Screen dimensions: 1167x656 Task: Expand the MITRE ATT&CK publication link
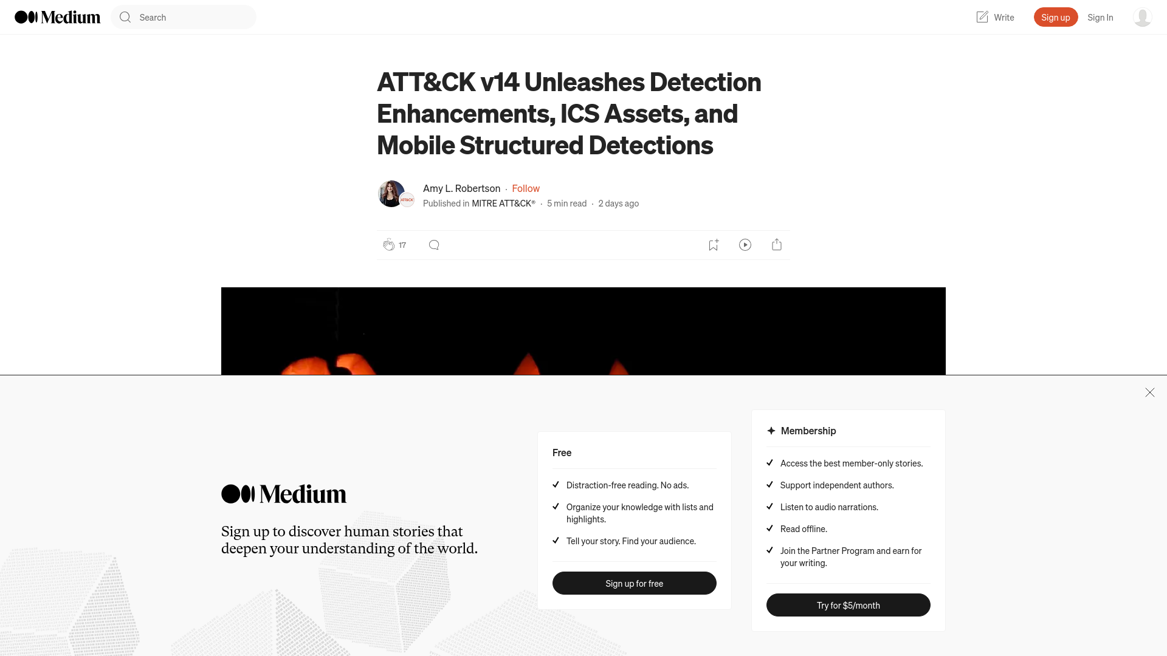[x=503, y=203]
